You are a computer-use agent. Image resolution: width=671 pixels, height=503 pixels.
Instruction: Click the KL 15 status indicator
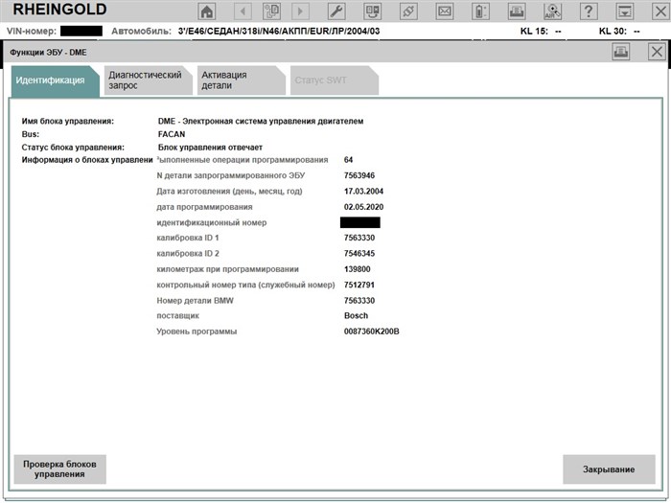541,32
